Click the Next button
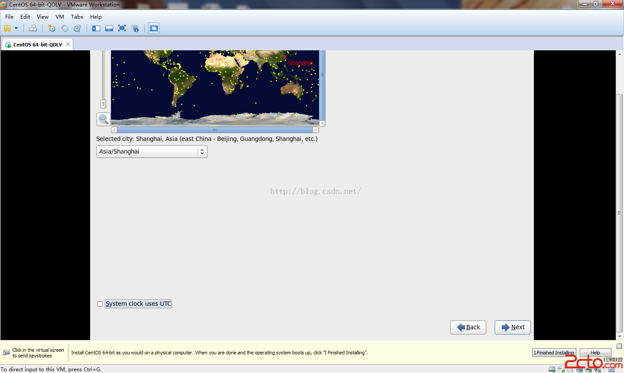This screenshot has height=373, width=624. [513, 327]
